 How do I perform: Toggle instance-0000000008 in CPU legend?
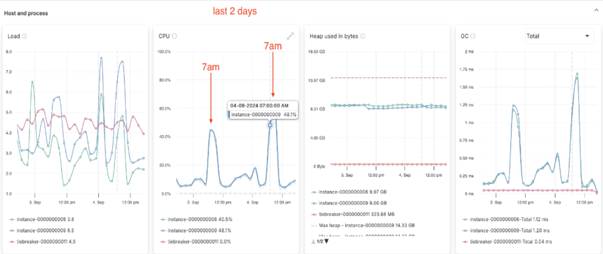point(195,219)
